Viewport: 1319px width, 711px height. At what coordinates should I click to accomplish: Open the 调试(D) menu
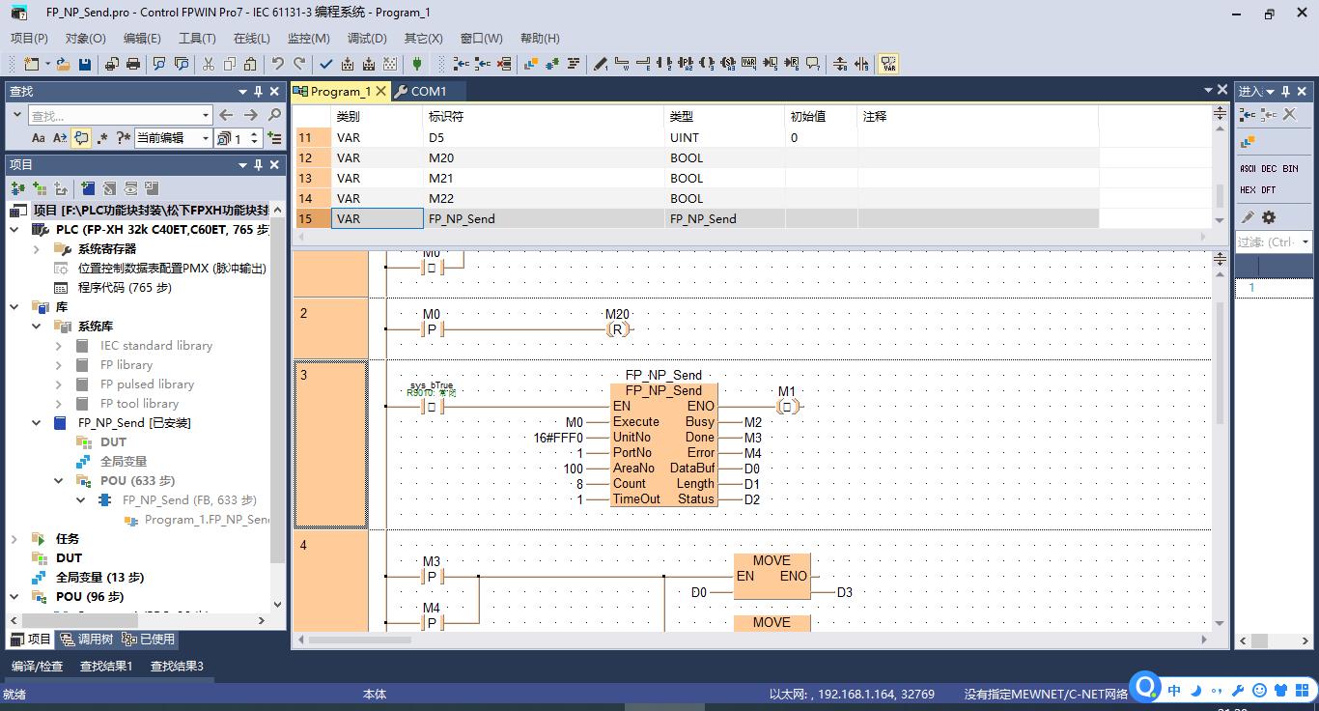[367, 38]
